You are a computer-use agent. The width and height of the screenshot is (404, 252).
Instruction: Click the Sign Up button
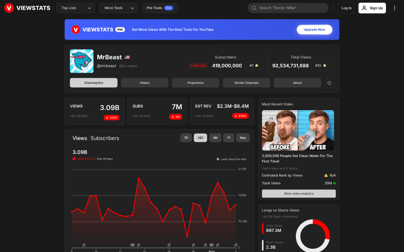pyautogui.click(x=372, y=8)
